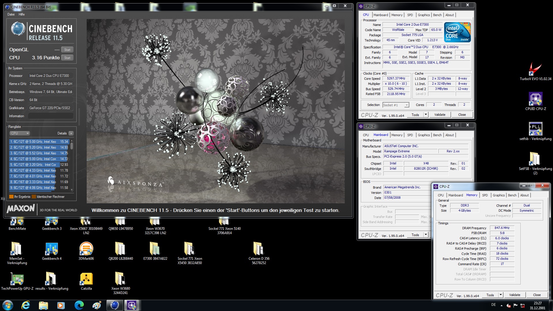Open Xeon W3680 3244D241 folder
The height and width of the screenshot is (311, 553).
tap(121, 283)
